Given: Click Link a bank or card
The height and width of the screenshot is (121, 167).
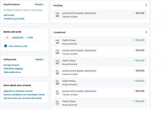Looking at the screenshot, I should pos(18,46).
